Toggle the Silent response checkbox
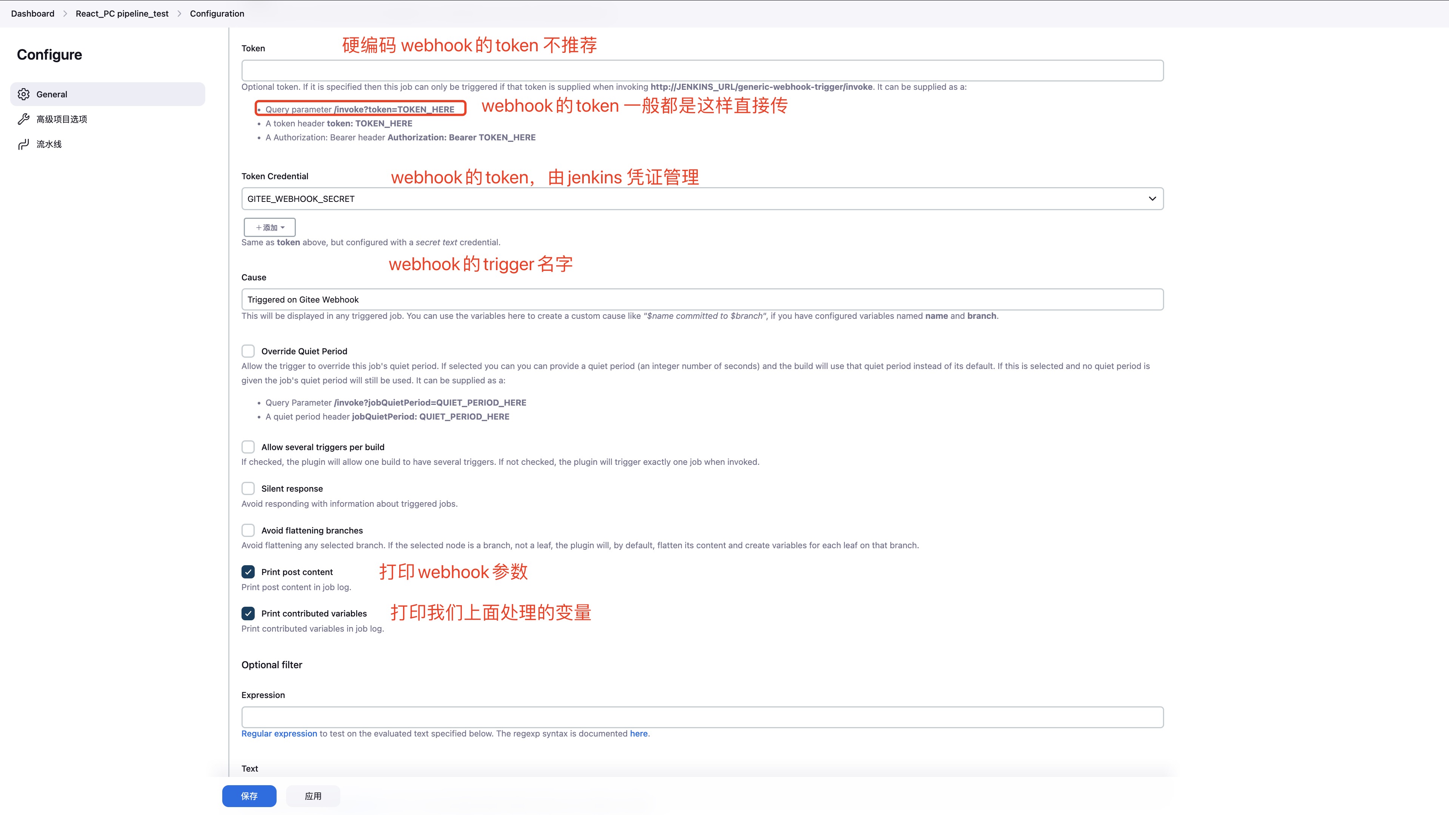Viewport: 1449px width, 815px height. click(248, 488)
